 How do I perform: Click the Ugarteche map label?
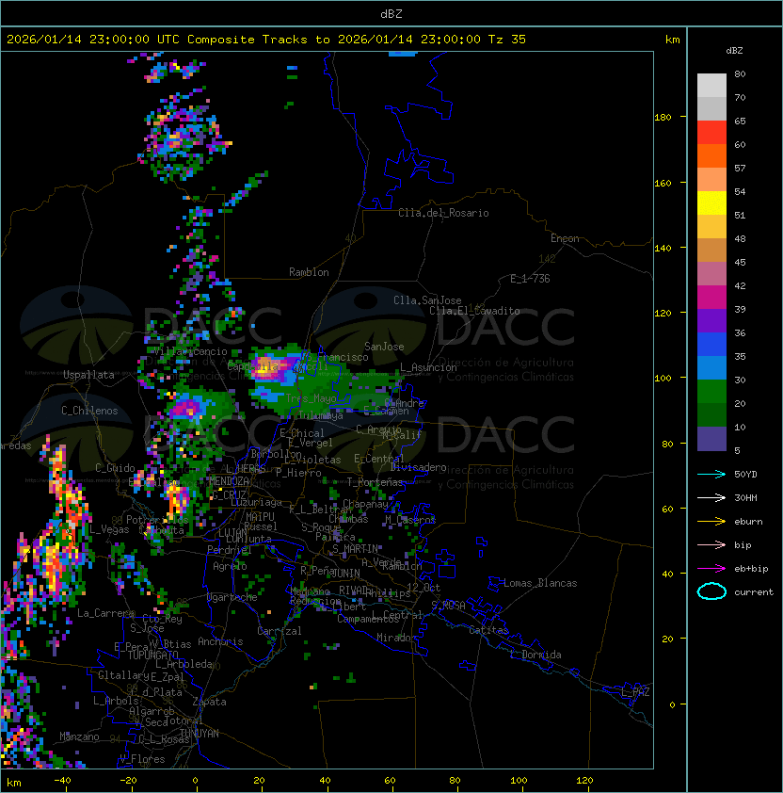pyautogui.click(x=232, y=597)
